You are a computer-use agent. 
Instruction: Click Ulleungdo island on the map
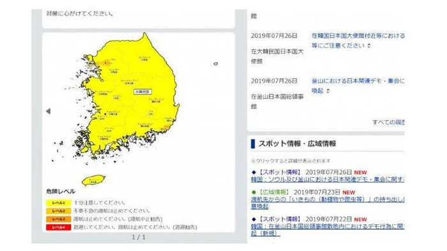216,64
